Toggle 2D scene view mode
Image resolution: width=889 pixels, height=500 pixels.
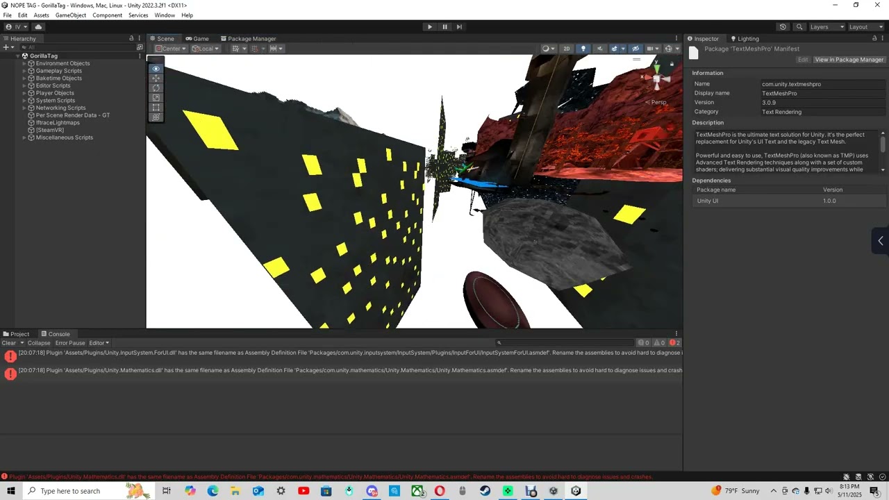click(566, 49)
